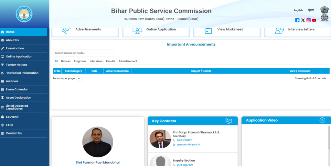Click the Sub Category column header
The width and height of the screenshot is (331, 166).
coord(73,71)
